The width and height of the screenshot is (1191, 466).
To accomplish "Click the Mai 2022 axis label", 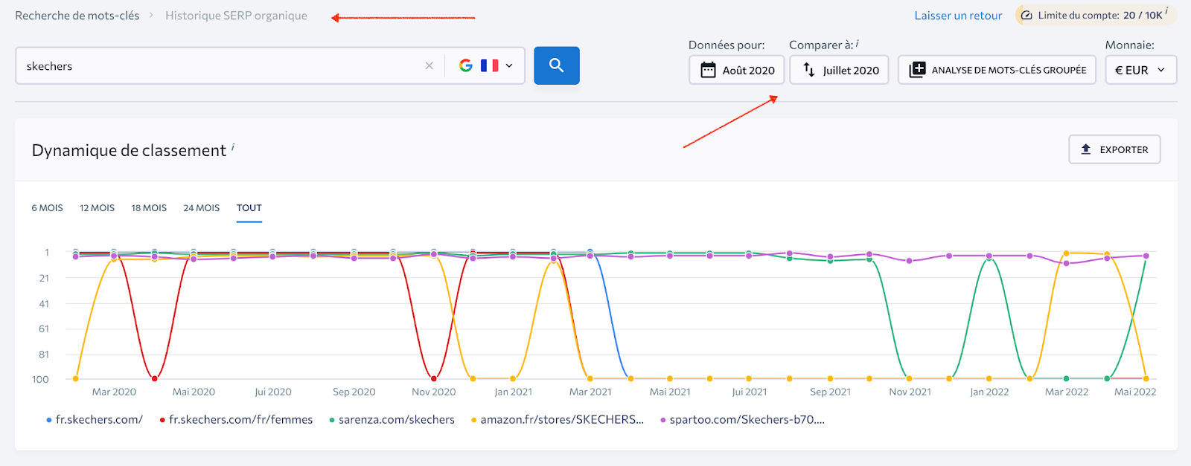I will (1135, 392).
